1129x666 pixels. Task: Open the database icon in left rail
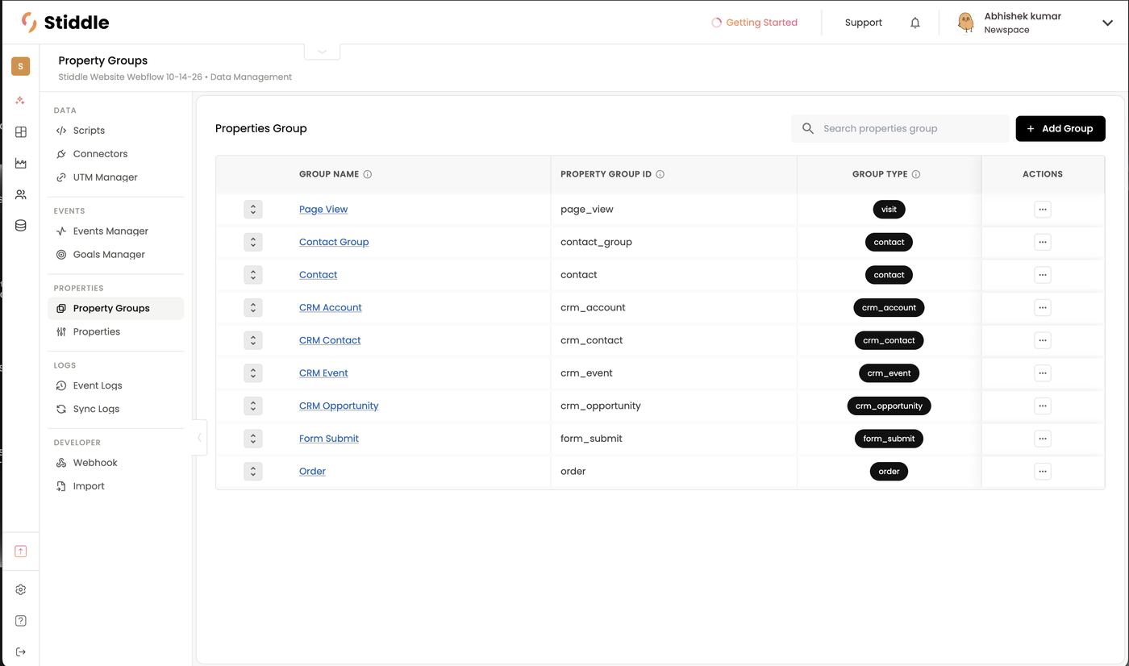pos(21,226)
